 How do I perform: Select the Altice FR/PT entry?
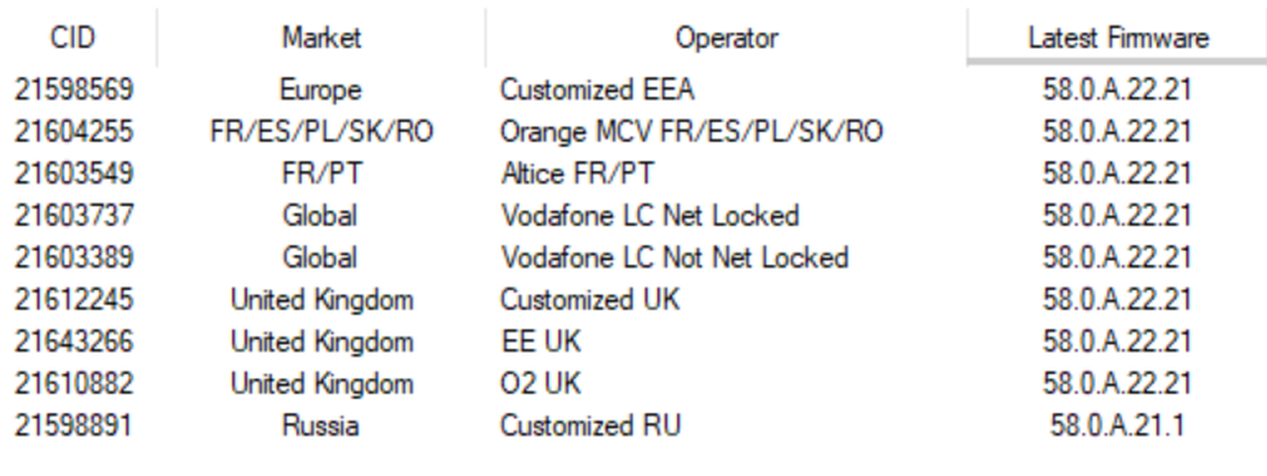(577, 173)
